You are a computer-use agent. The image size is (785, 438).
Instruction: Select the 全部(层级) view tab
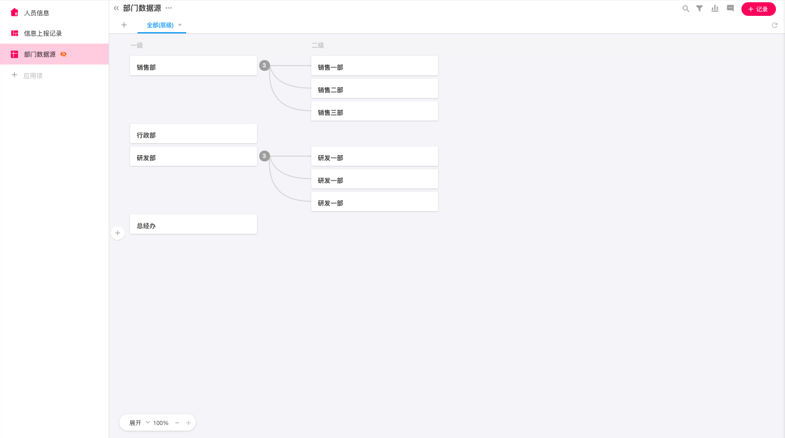point(160,25)
